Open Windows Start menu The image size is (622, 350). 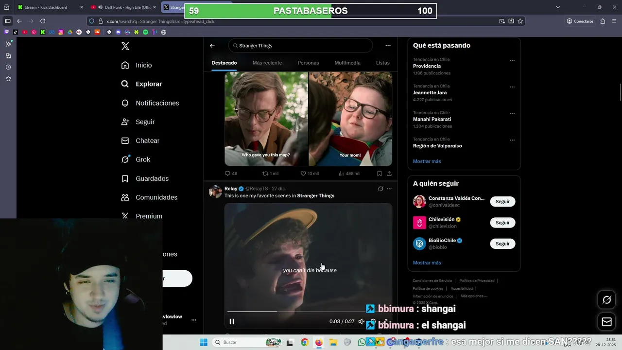(x=204, y=342)
